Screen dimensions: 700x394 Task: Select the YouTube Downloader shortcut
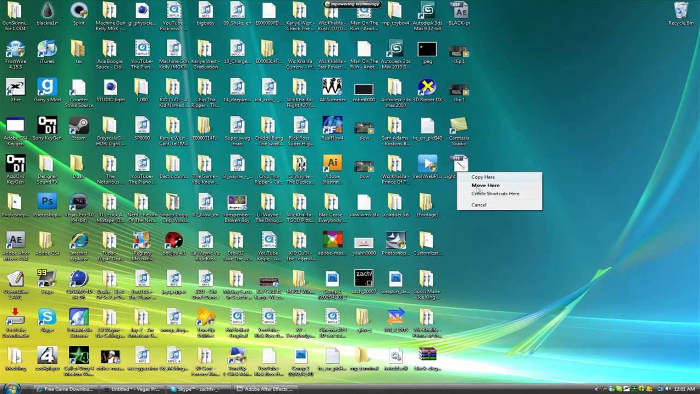(15, 323)
